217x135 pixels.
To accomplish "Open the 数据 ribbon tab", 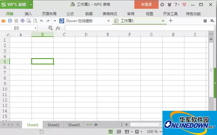I will tap(89, 14).
